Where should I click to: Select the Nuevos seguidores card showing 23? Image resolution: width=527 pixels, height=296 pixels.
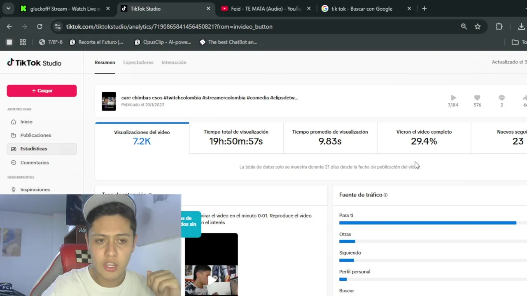(499, 138)
